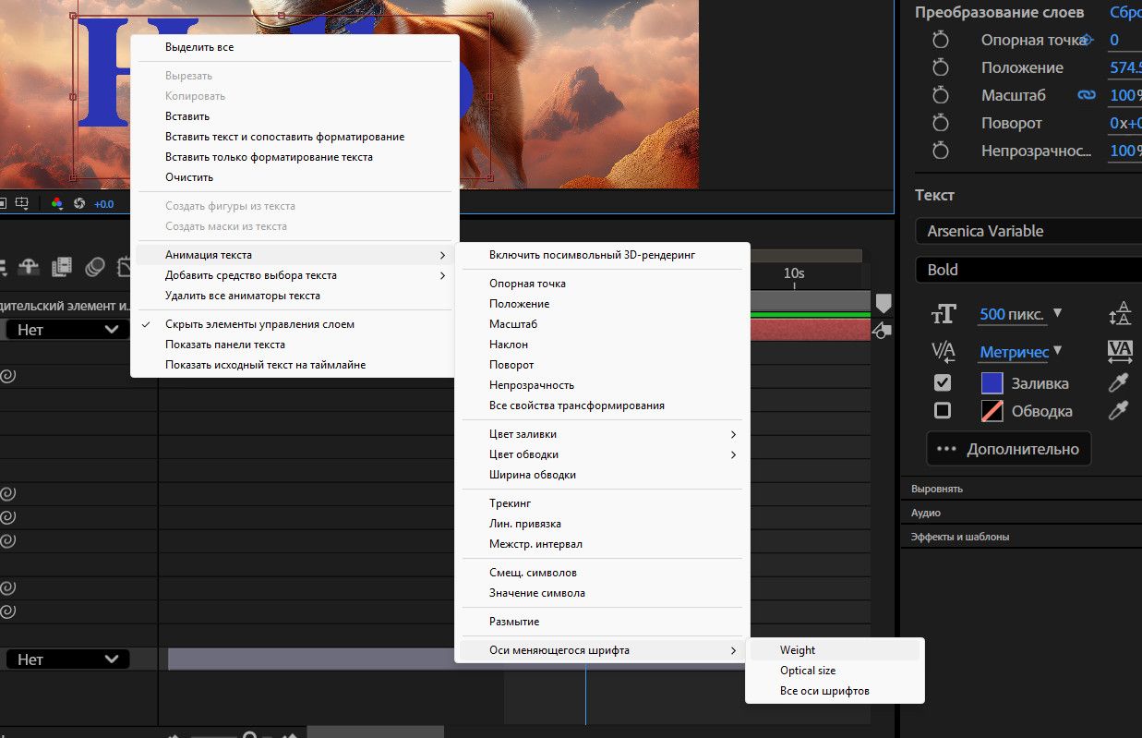This screenshot has height=738, width=1142.
Task: Toggle the Опорная точка stopwatch
Action: pos(941,40)
